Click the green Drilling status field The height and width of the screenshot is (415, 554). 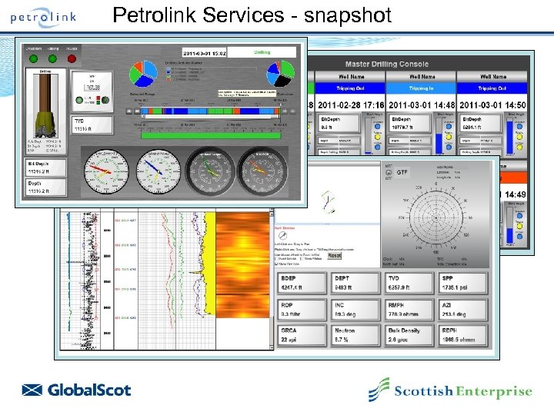pos(262,52)
